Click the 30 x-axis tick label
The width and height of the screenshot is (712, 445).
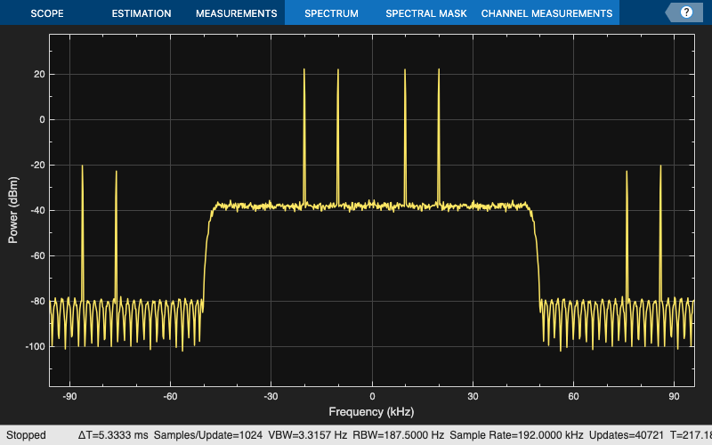tap(473, 396)
